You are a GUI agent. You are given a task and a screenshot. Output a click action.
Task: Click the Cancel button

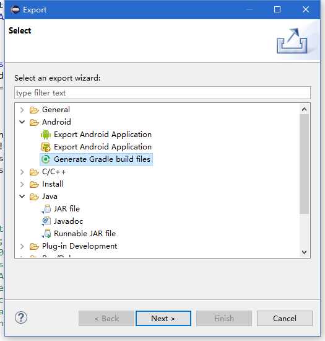(285, 319)
